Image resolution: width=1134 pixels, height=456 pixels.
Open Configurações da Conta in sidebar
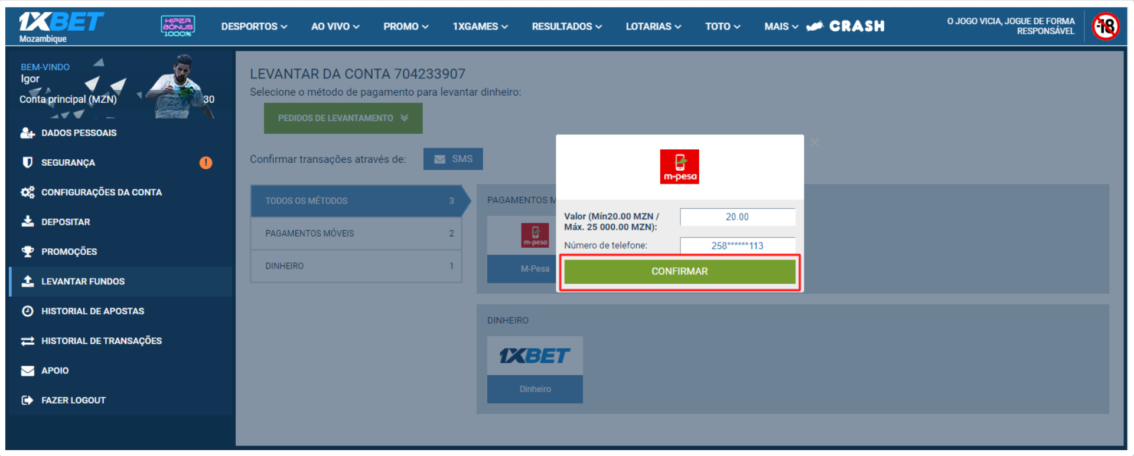(x=120, y=192)
